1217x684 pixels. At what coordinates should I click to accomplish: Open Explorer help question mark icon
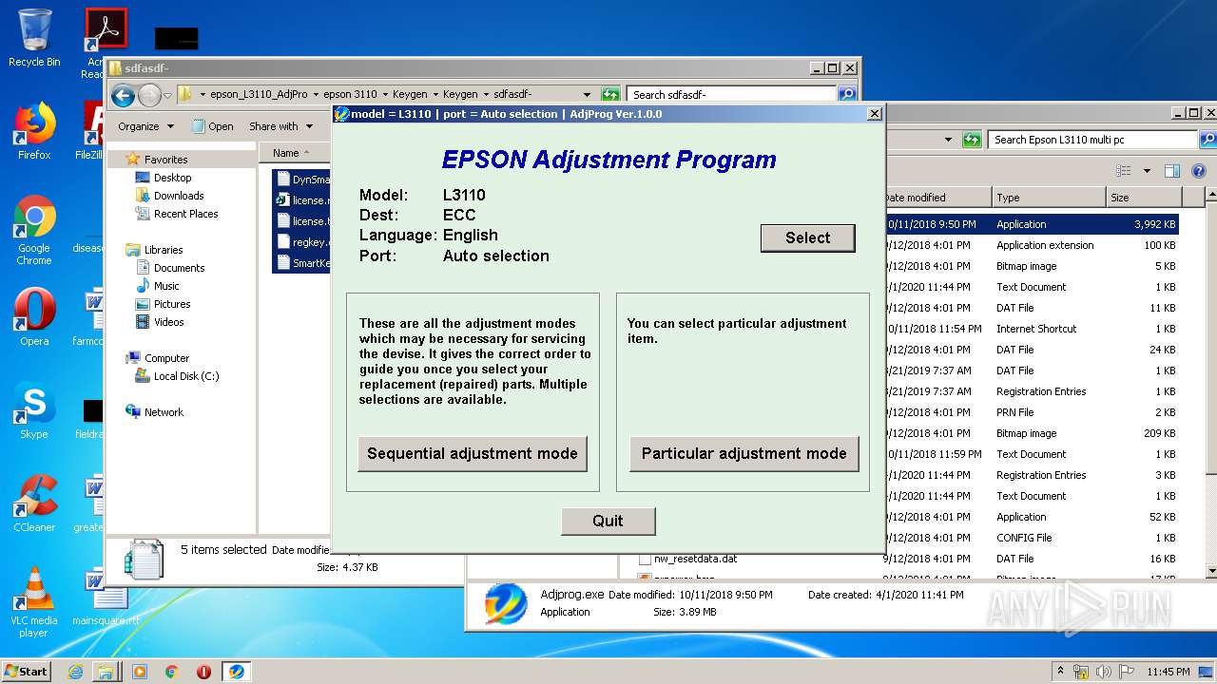pos(1198,171)
